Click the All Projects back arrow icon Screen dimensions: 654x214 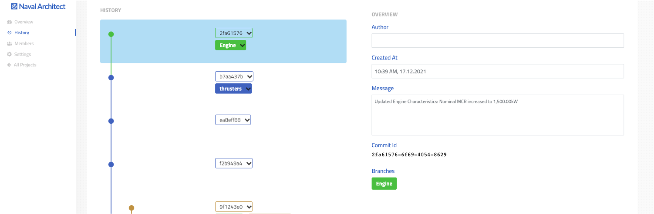coord(9,65)
